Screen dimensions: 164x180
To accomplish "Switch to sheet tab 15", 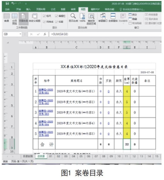I will (157, 156).
